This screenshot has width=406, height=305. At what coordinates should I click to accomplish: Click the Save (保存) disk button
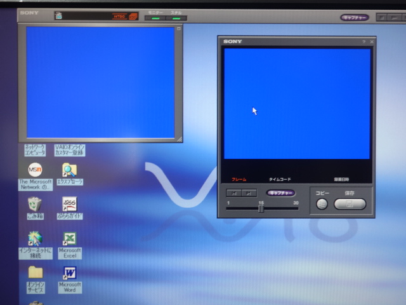point(350,204)
